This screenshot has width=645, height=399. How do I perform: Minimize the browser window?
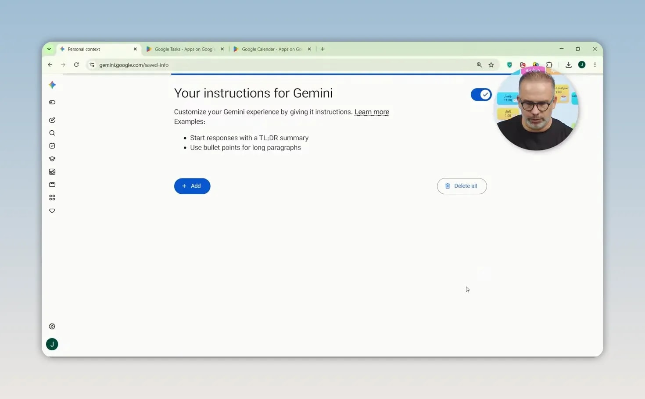point(562,49)
